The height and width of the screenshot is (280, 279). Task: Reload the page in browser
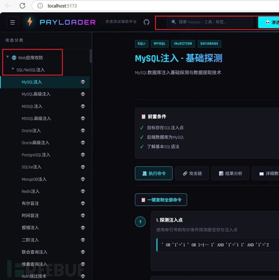[x=22, y=6]
